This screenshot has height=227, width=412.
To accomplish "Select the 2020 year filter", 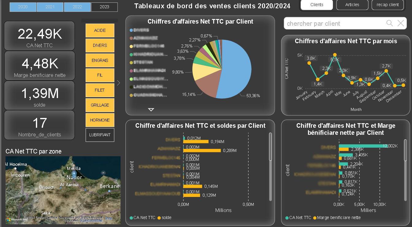I will [23, 7].
